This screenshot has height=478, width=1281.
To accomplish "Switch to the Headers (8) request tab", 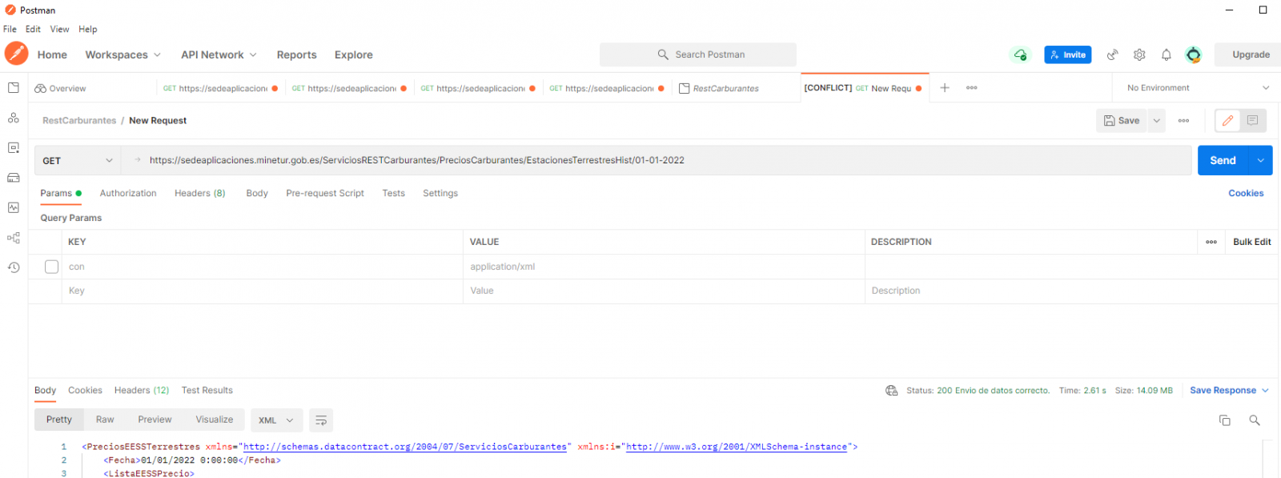I will (200, 193).
